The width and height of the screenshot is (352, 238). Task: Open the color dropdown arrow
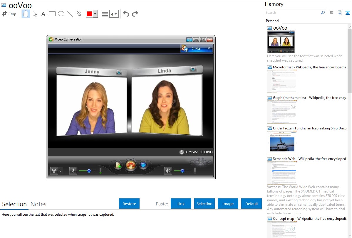click(95, 14)
